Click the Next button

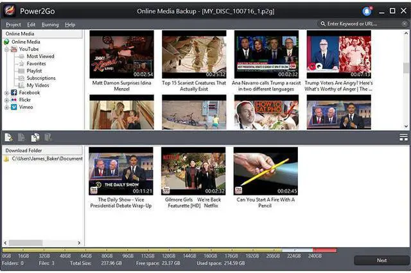coord(381,260)
